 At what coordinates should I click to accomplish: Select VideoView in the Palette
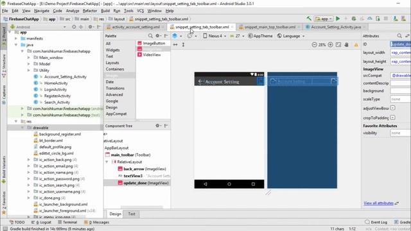tap(149, 55)
